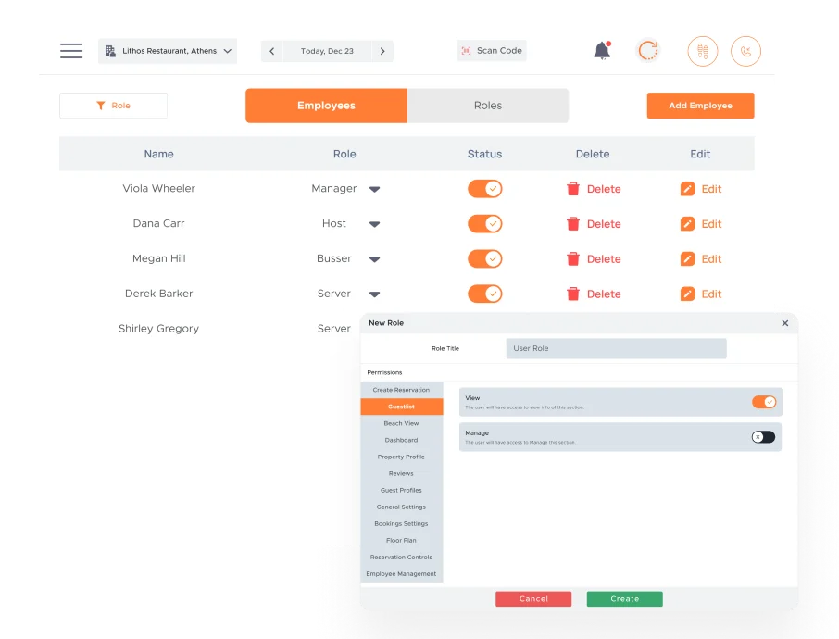The width and height of the screenshot is (839, 639).
Task: Switch to the Roles tab
Action: click(488, 106)
